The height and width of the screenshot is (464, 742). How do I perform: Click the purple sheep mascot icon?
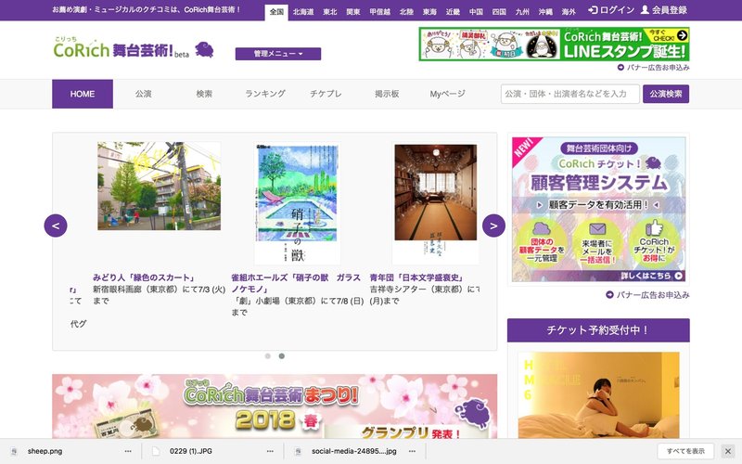(x=204, y=49)
